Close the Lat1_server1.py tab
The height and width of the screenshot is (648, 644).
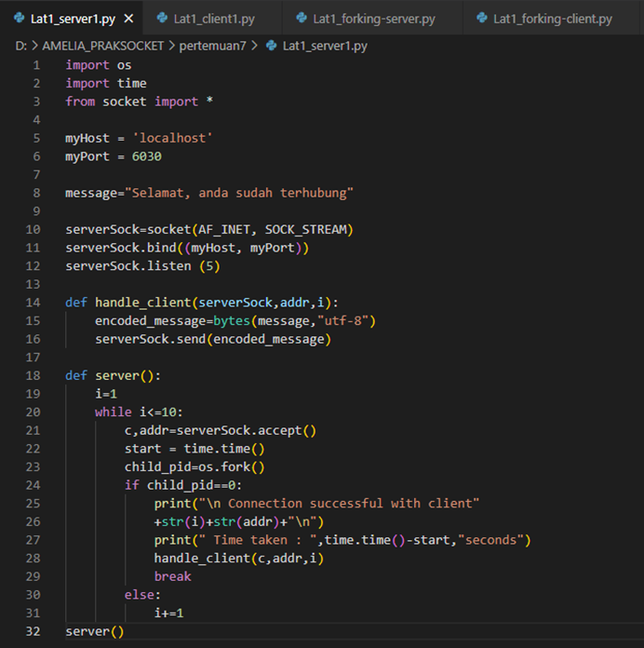(x=128, y=19)
